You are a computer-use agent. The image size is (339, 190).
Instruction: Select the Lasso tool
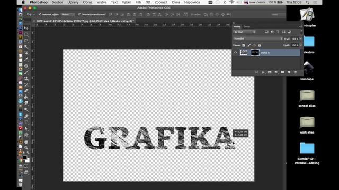pos(26,41)
